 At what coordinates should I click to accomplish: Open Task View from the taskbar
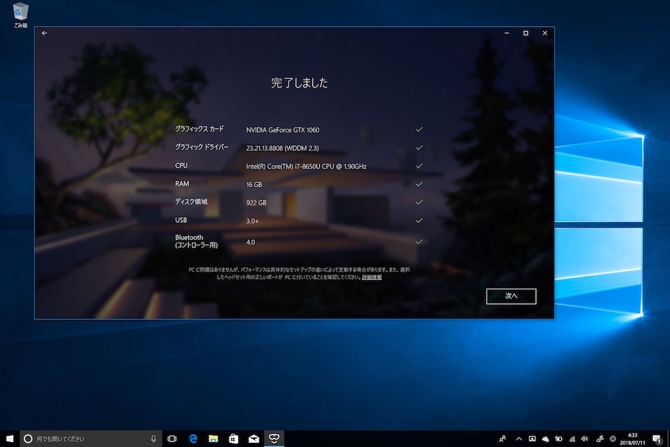coord(172,439)
